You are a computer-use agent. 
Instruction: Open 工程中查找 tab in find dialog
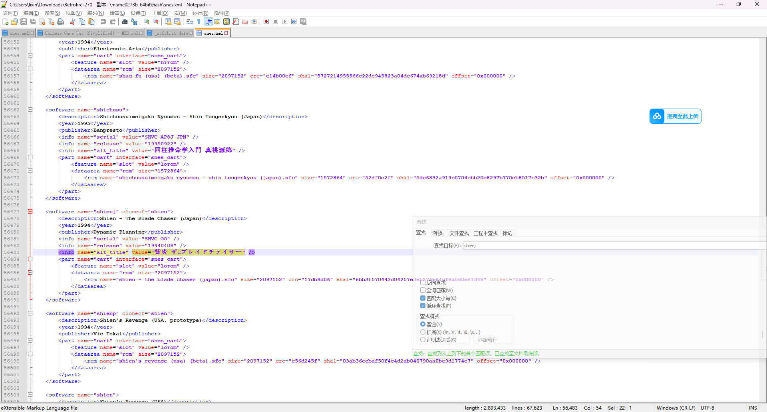pyautogui.click(x=485, y=233)
